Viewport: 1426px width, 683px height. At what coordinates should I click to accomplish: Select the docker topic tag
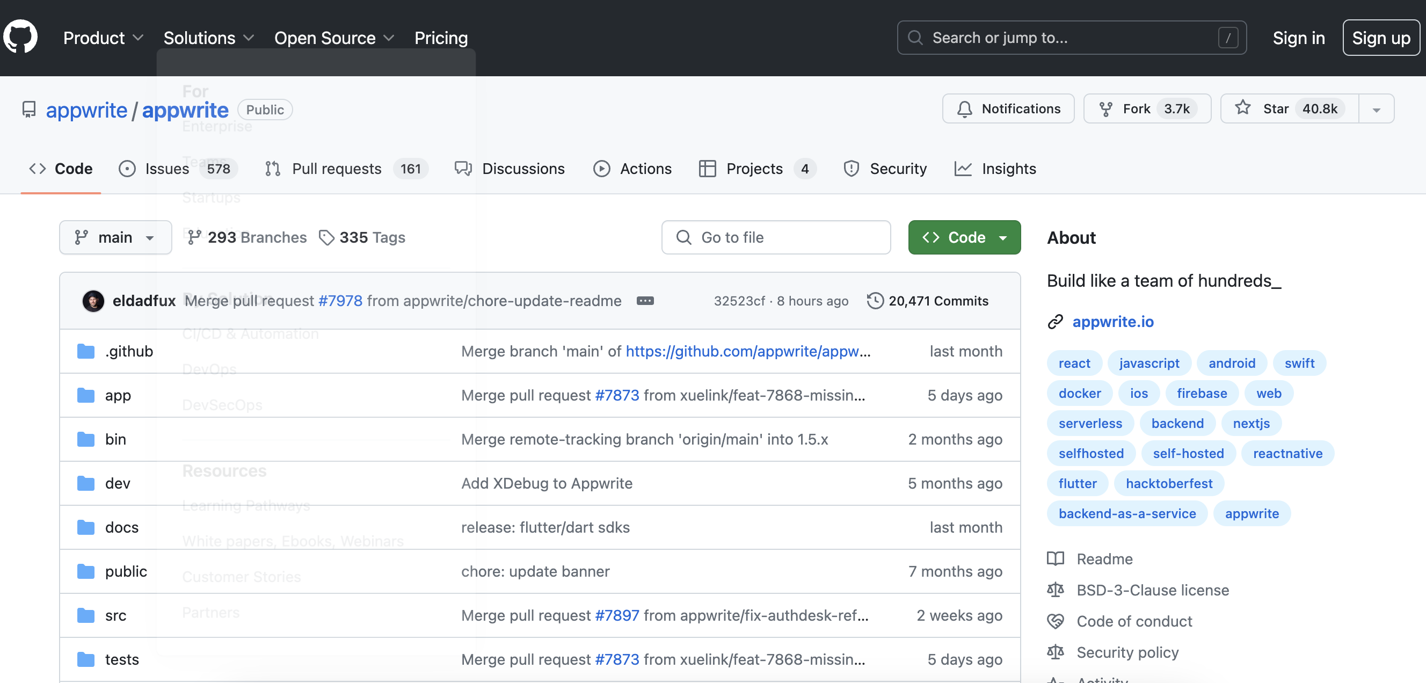pos(1080,393)
